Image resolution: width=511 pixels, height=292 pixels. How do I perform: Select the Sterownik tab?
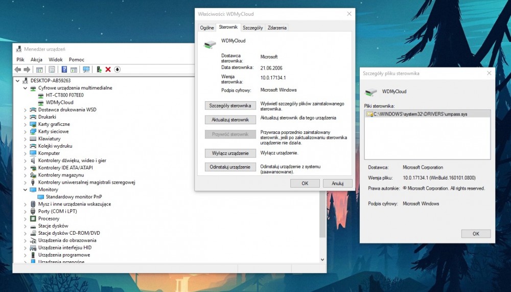point(228,27)
